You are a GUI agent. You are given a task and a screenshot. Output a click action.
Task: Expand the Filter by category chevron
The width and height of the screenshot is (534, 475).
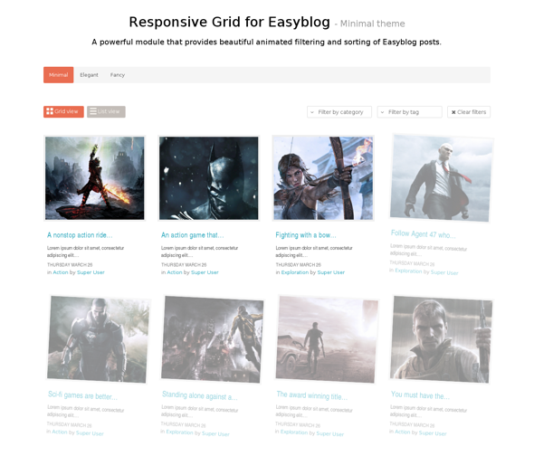pos(312,112)
